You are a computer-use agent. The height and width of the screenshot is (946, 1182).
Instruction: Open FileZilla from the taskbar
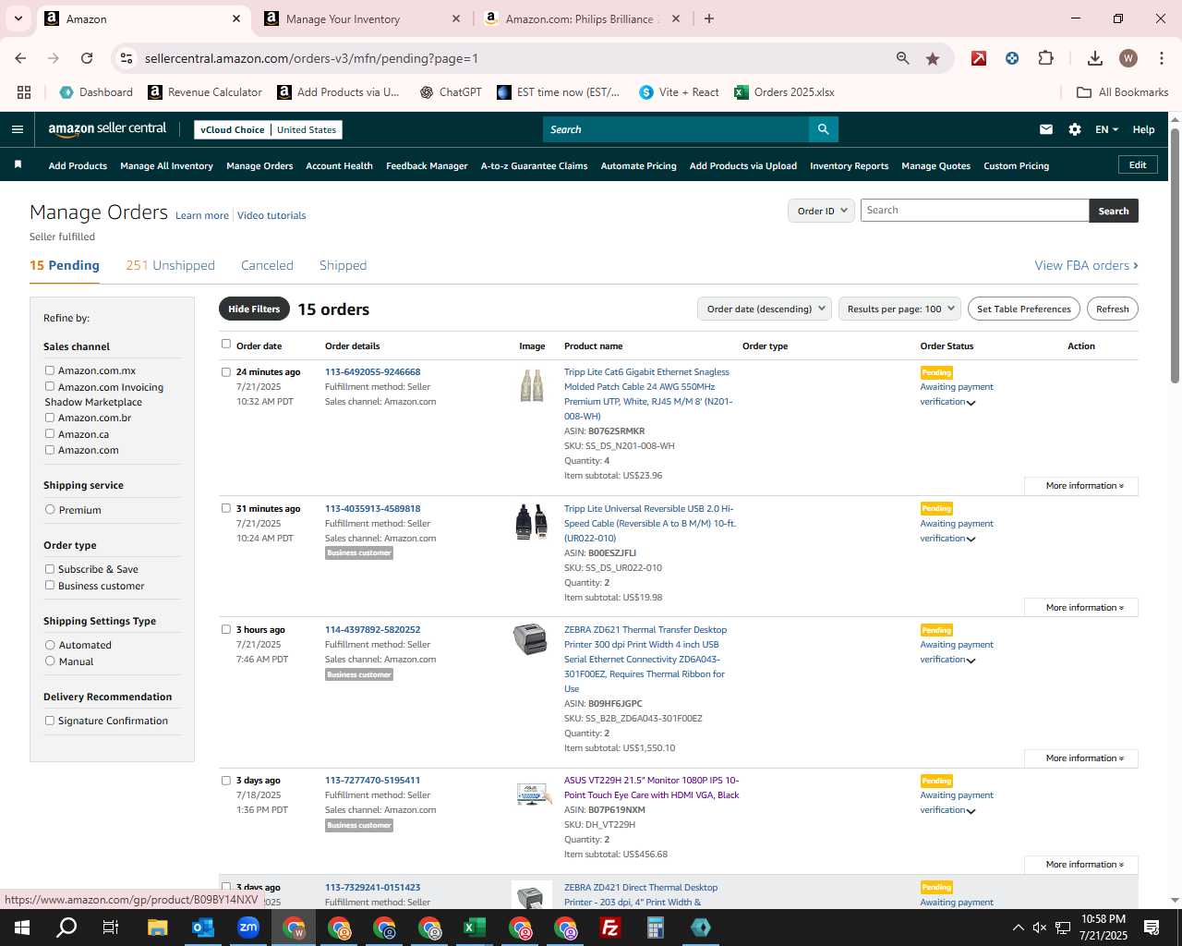click(x=610, y=928)
